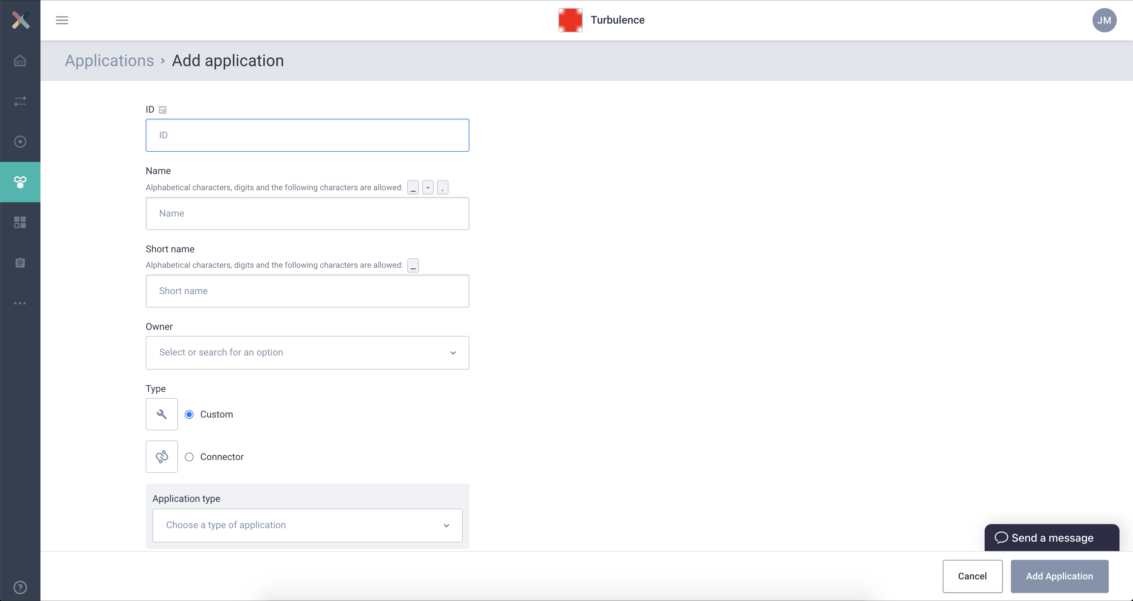Click the transfer/arrows icon in sidebar
This screenshot has height=601, width=1133.
click(20, 101)
